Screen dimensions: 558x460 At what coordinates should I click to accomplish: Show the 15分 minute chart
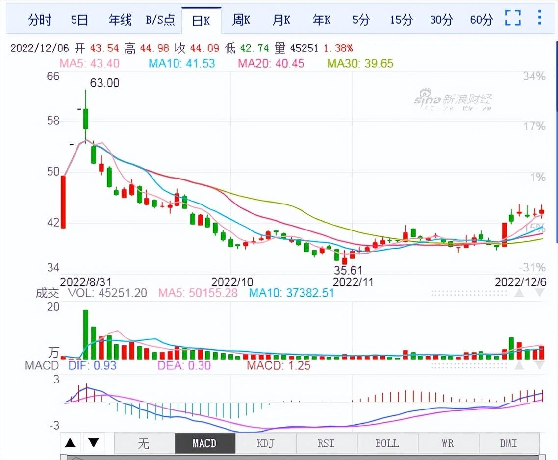pyautogui.click(x=402, y=20)
